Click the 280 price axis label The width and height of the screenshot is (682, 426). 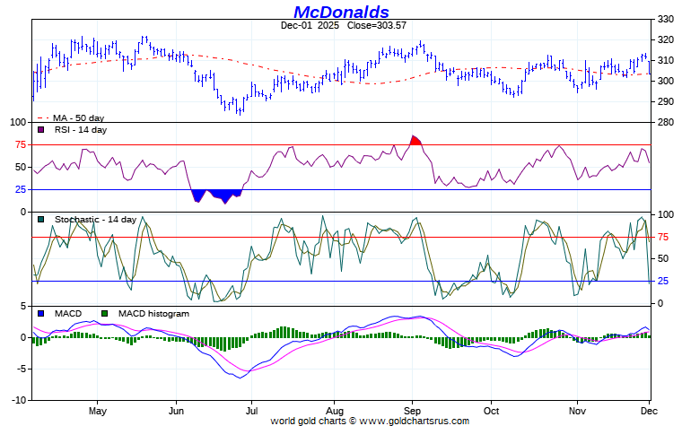pyautogui.click(x=666, y=122)
